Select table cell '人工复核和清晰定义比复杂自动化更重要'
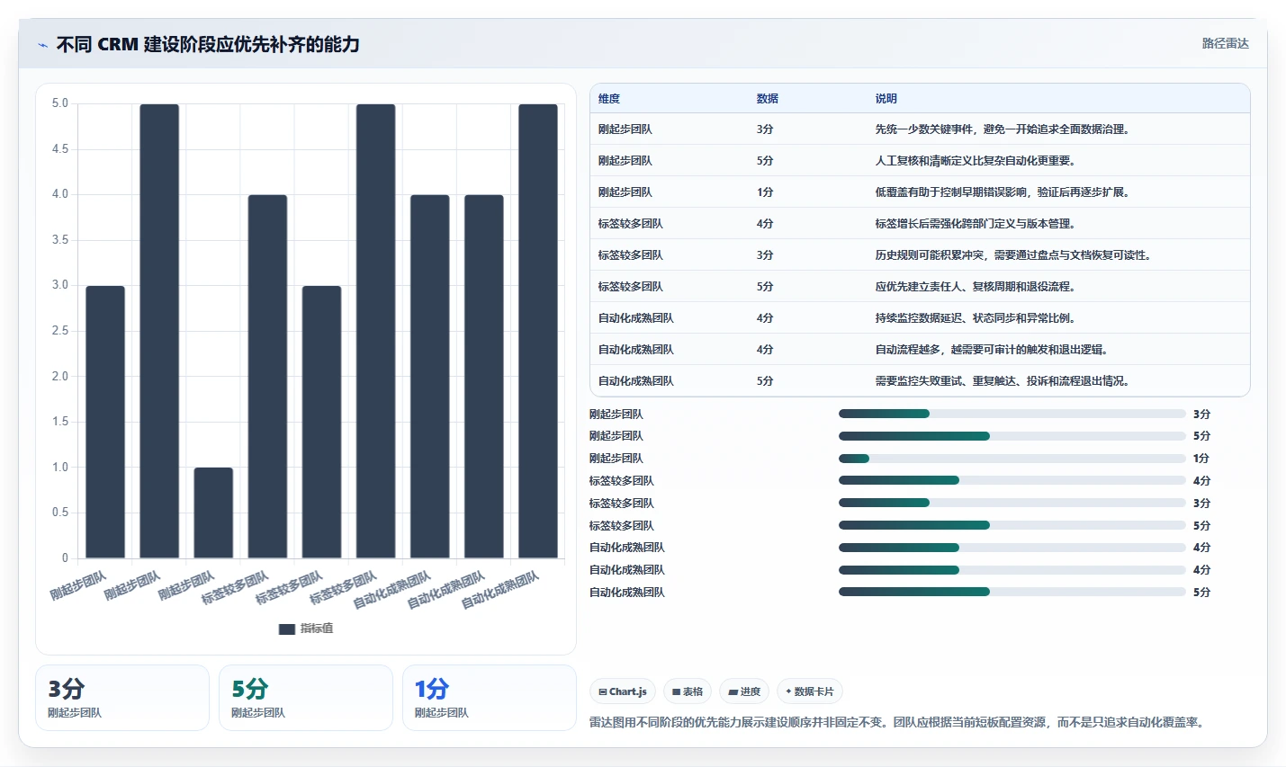Viewport: 1286px width, 767px height. 975,161
